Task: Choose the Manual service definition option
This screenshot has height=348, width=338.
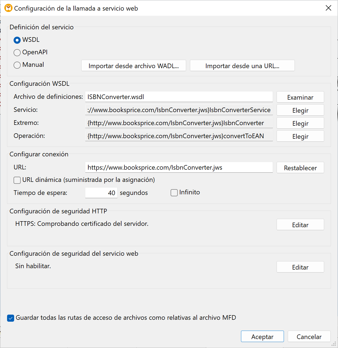Action: [17, 65]
